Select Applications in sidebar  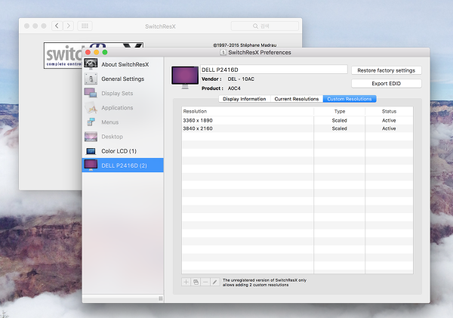coord(123,108)
